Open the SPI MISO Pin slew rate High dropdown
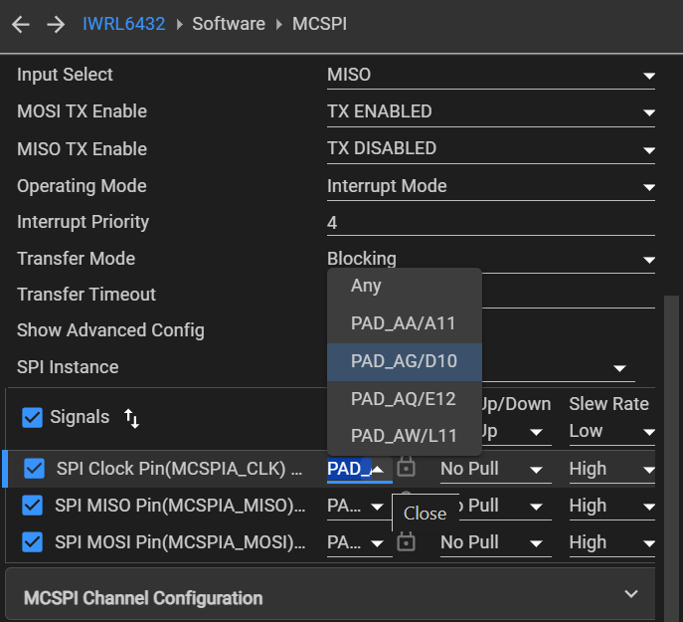 tap(612, 507)
